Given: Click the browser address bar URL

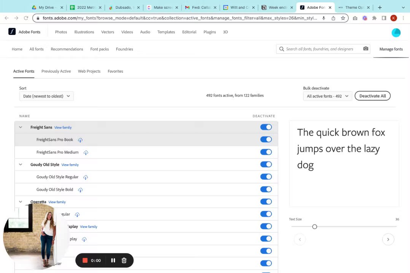Looking at the screenshot, I should pyautogui.click(x=180, y=18).
